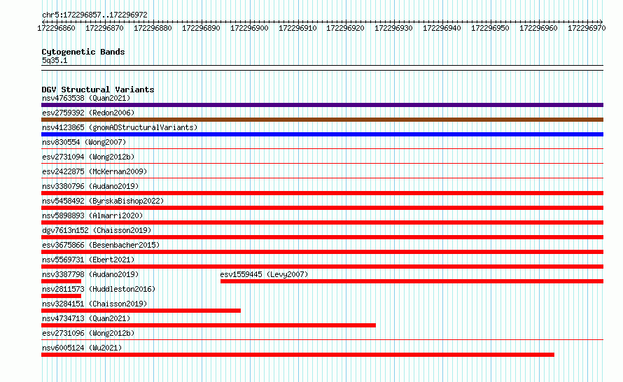Click ruler position 172296880
This screenshot has width=623, height=382.
pyautogui.click(x=153, y=28)
